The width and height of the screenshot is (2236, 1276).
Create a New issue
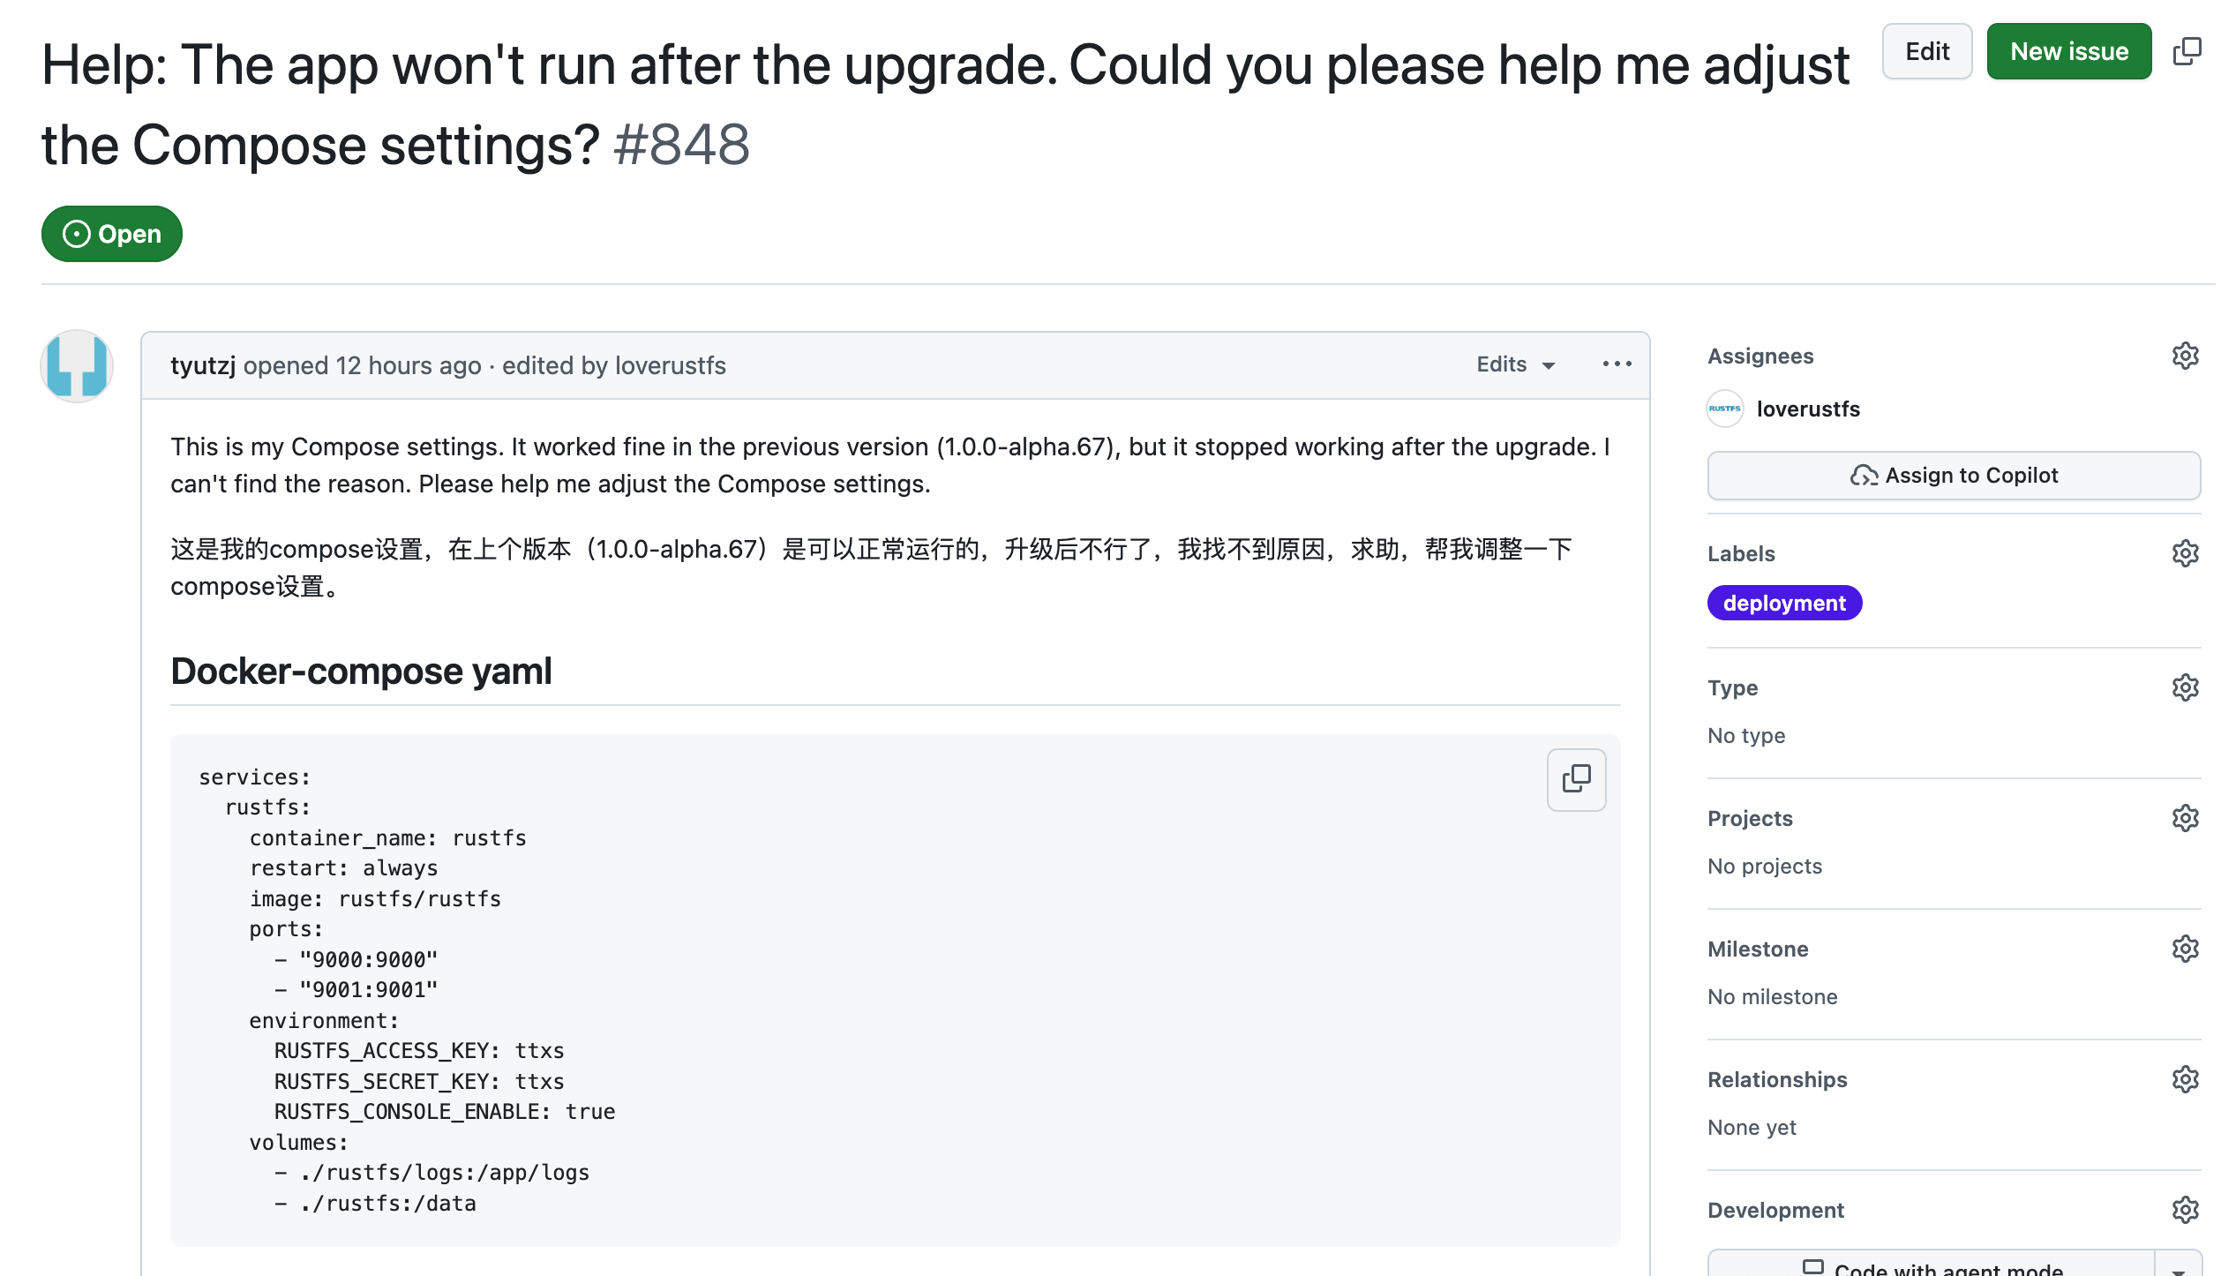(x=2068, y=51)
